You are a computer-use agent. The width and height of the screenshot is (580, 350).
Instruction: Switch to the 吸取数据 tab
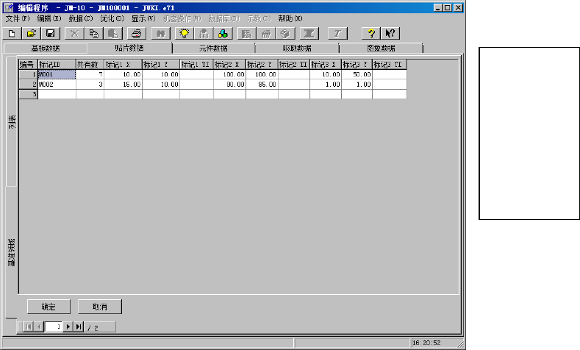click(297, 48)
